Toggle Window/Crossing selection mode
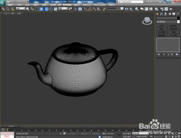 pyautogui.click(x=41, y=9)
